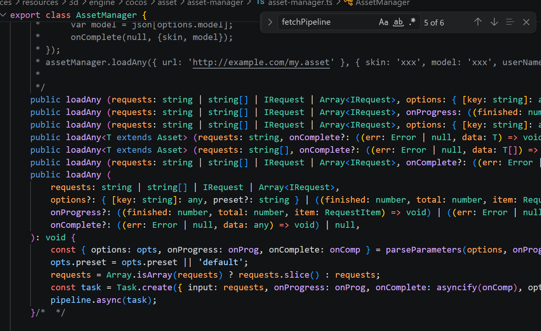Click 'onComplete(null, {skin, model});' comment line
Image resolution: width=541 pixels, height=331 pixels.
[152, 37]
